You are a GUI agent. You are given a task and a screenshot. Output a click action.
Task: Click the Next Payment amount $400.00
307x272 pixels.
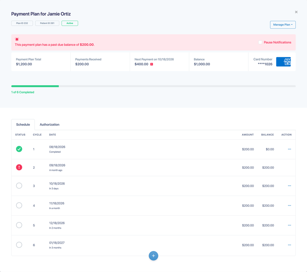pos(141,64)
